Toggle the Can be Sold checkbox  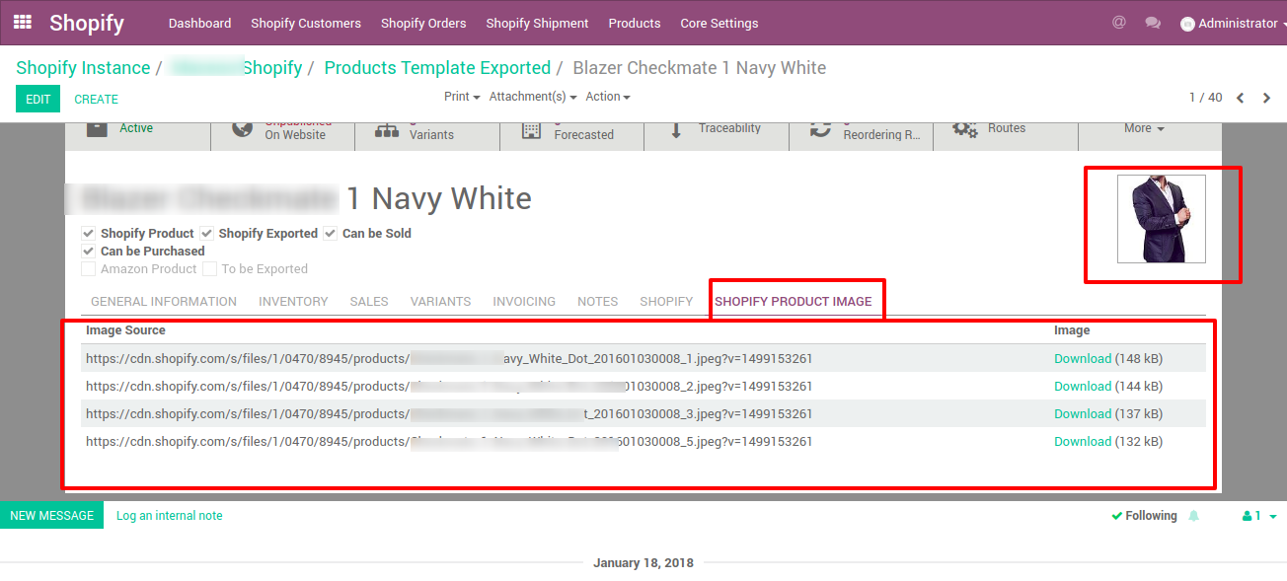pos(331,234)
